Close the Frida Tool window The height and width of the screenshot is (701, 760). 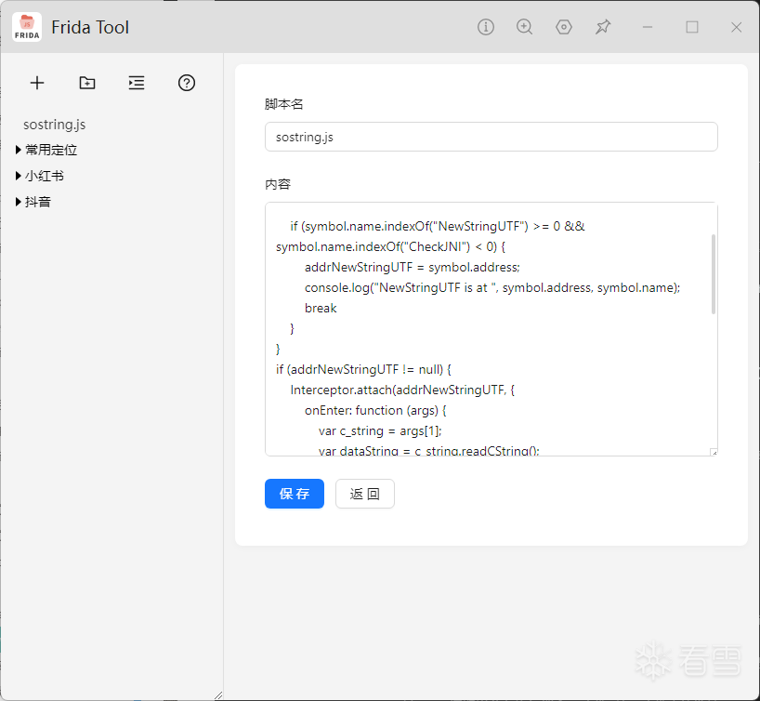click(736, 27)
